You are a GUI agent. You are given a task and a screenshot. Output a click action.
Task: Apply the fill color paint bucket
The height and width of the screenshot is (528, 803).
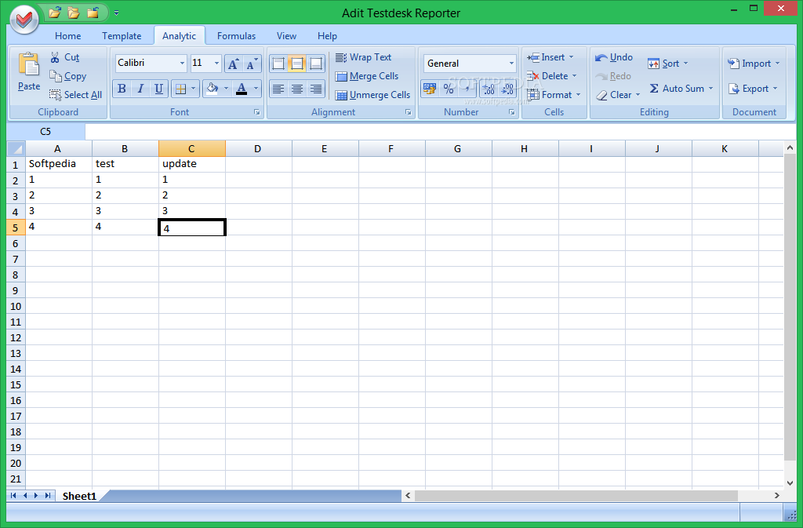[x=212, y=89]
